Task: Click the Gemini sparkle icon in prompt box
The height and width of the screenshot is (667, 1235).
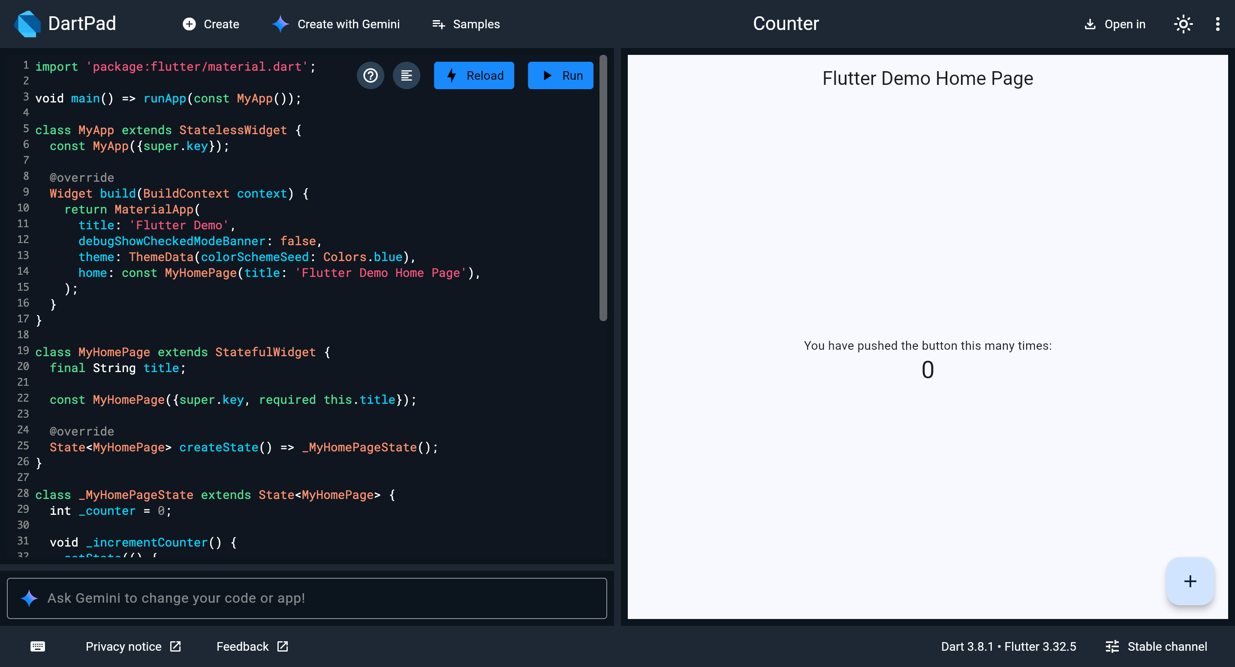Action: point(29,598)
